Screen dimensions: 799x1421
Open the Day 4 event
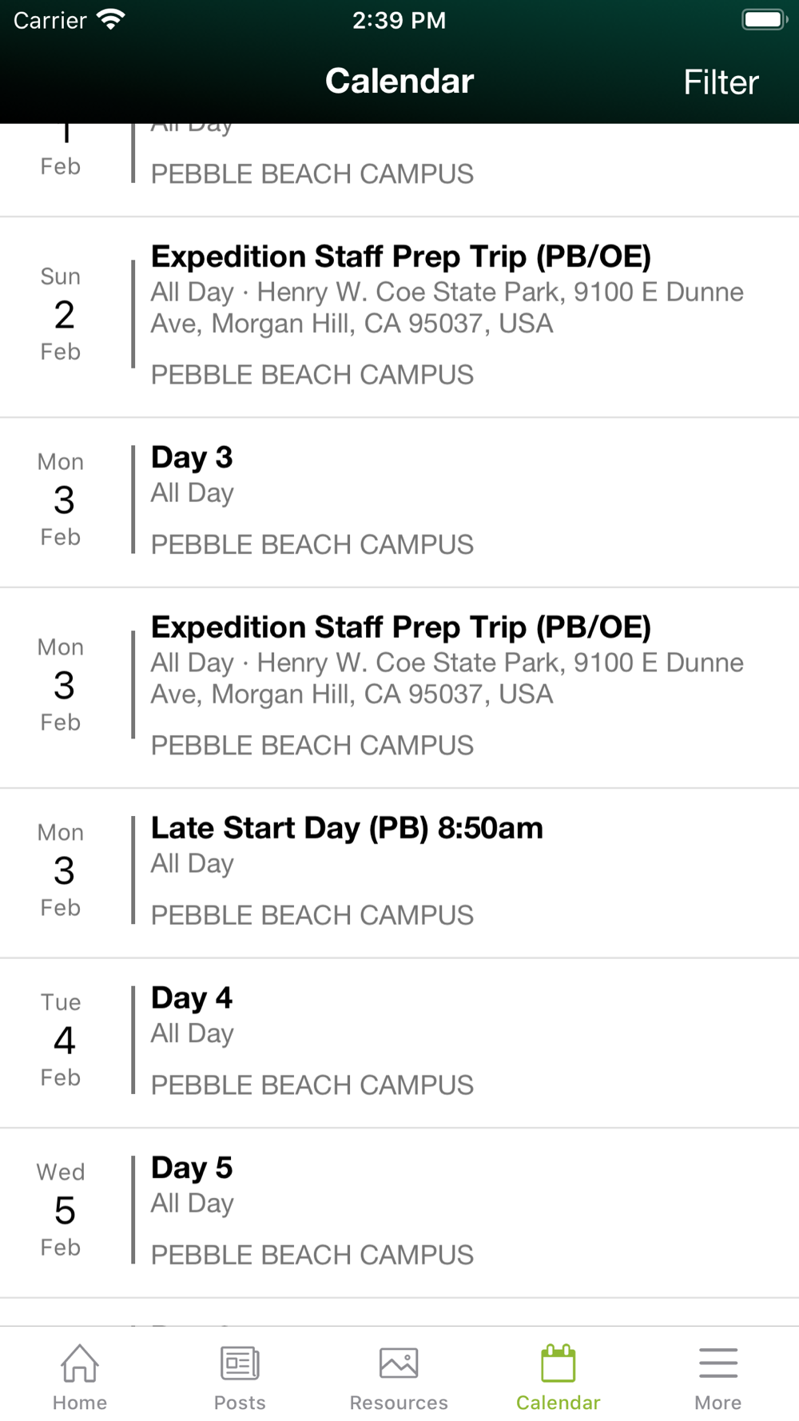pos(192,998)
